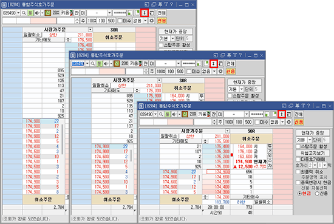Viewport: 334px width, 224px height.
Task: Open the 시장가주문 dropdown in front window
Action: (228, 131)
